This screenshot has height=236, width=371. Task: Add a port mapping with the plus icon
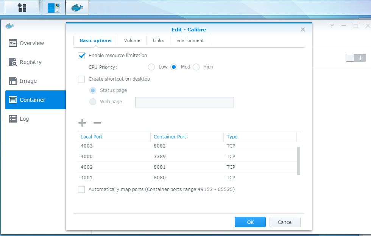[x=82, y=123]
